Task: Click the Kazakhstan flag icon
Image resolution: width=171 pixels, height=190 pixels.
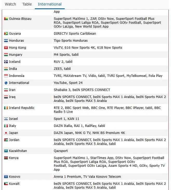Action: tap(6, 151)
